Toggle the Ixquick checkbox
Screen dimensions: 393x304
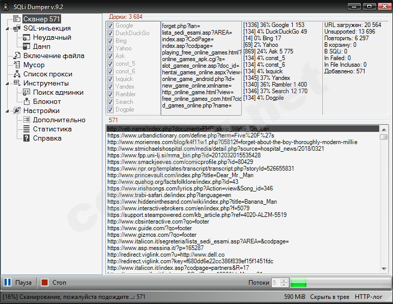110,79
